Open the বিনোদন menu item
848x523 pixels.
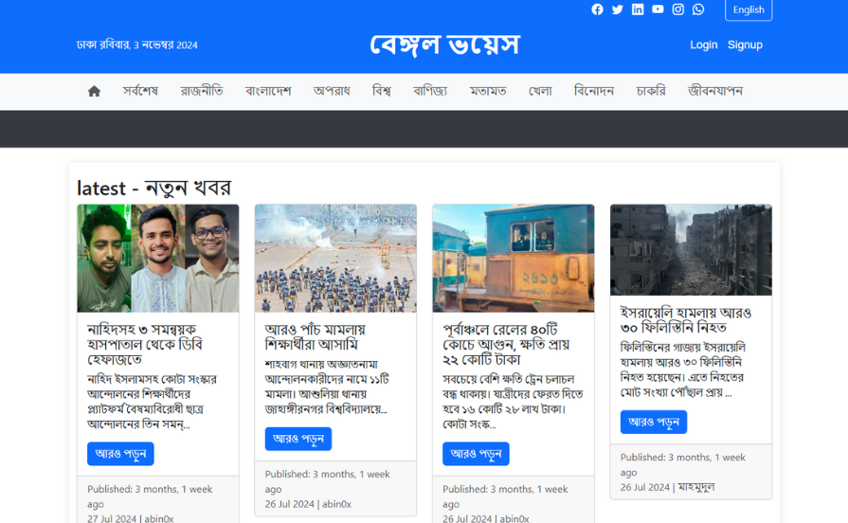pyautogui.click(x=594, y=91)
